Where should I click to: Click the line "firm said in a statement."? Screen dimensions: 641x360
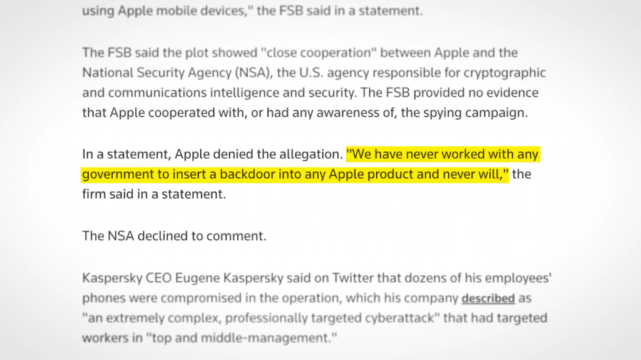[153, 194]
